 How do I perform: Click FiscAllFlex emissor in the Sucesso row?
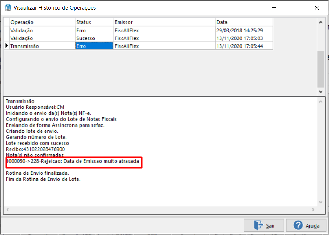[x=164, y=38]
